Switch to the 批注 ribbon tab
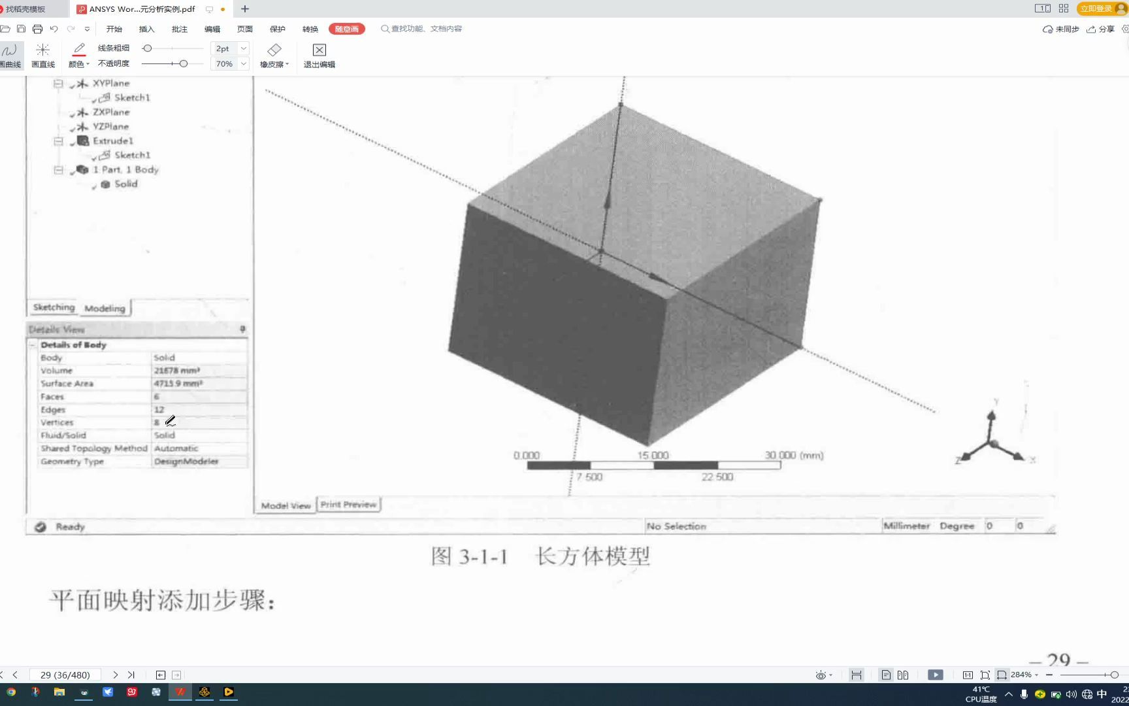This screenshot has width=1129, height=706. (x=179, y=29)
